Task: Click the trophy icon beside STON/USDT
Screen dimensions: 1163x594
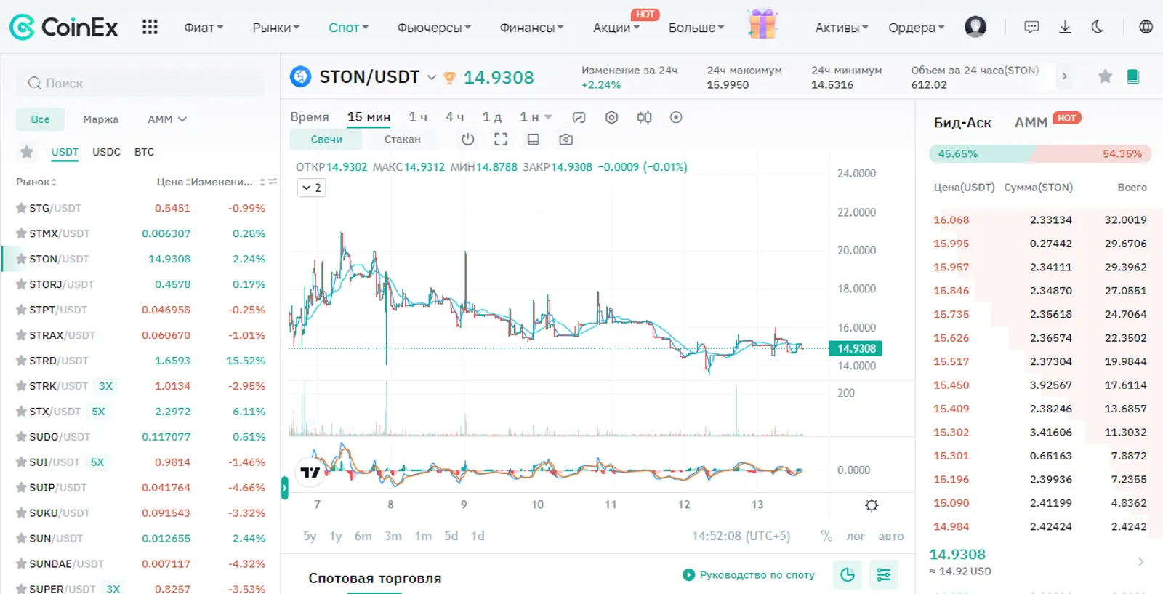Action: click(449, 77)
